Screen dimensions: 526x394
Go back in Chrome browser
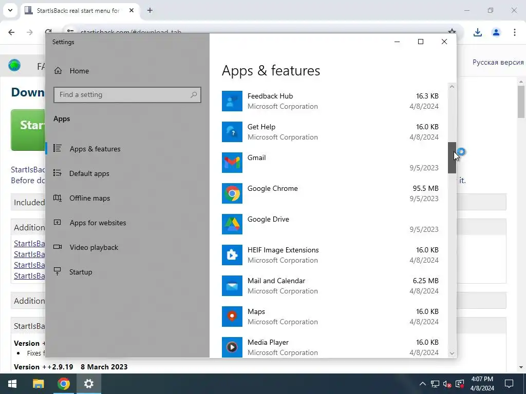point(11,32)
